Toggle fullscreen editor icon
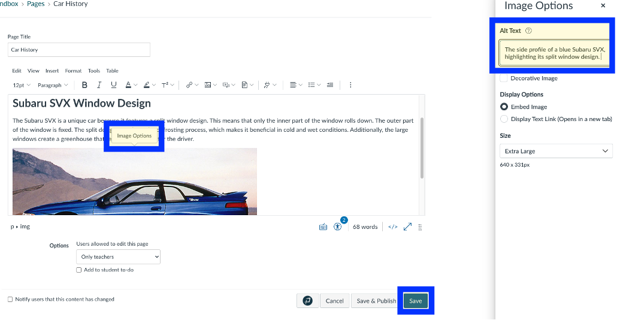 click(408, 227)
